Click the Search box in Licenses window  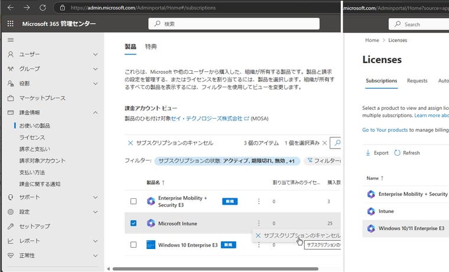click(419, 24)
